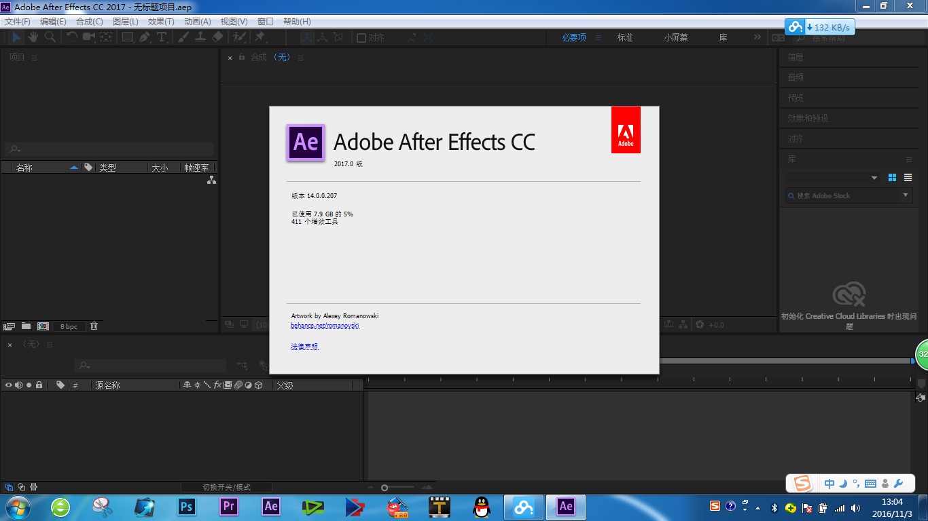The width and height of the screenshot is (928, 521).
Task: Open the 合成(C) menu
Action: point(89,22)
